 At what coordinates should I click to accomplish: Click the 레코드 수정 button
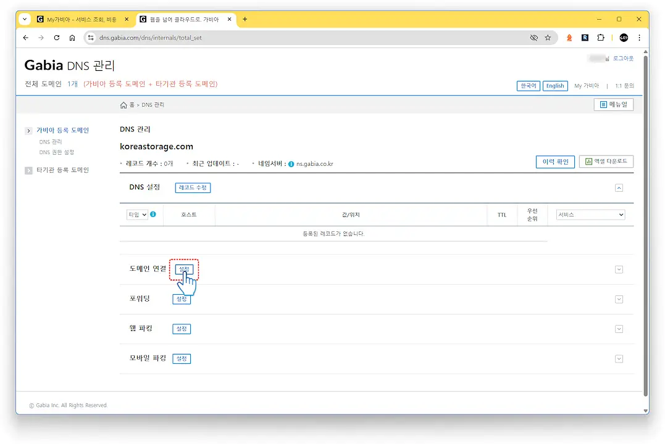pos(193,187)
